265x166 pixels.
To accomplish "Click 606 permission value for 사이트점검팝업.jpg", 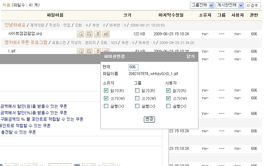I will [x=254, y=34].
